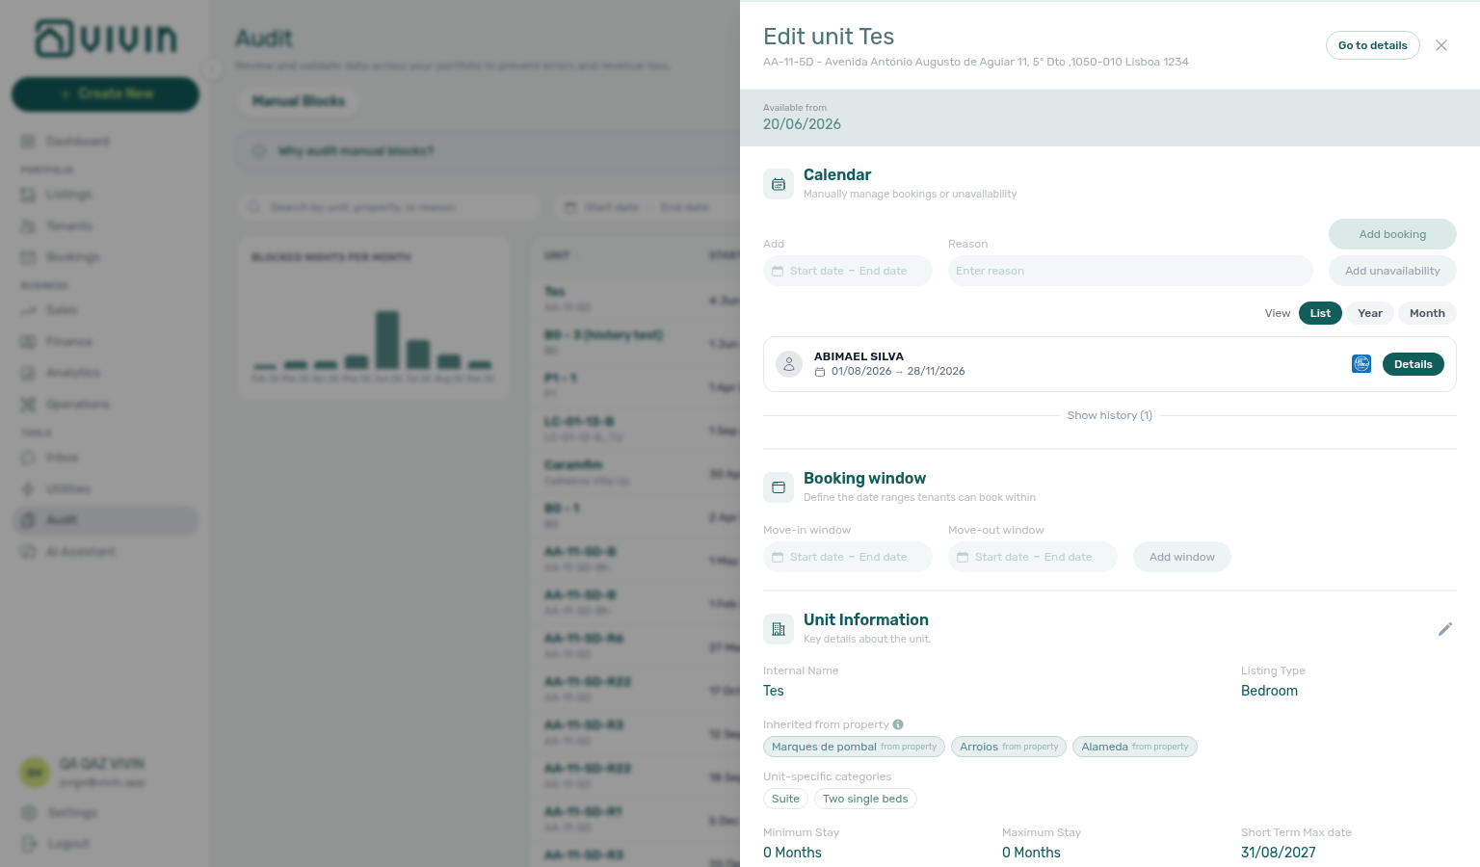Viewport: 1480px width, 867px height.
Task: Edit Unit Information via pencil icon
Action: click(x=1445, y=629)
